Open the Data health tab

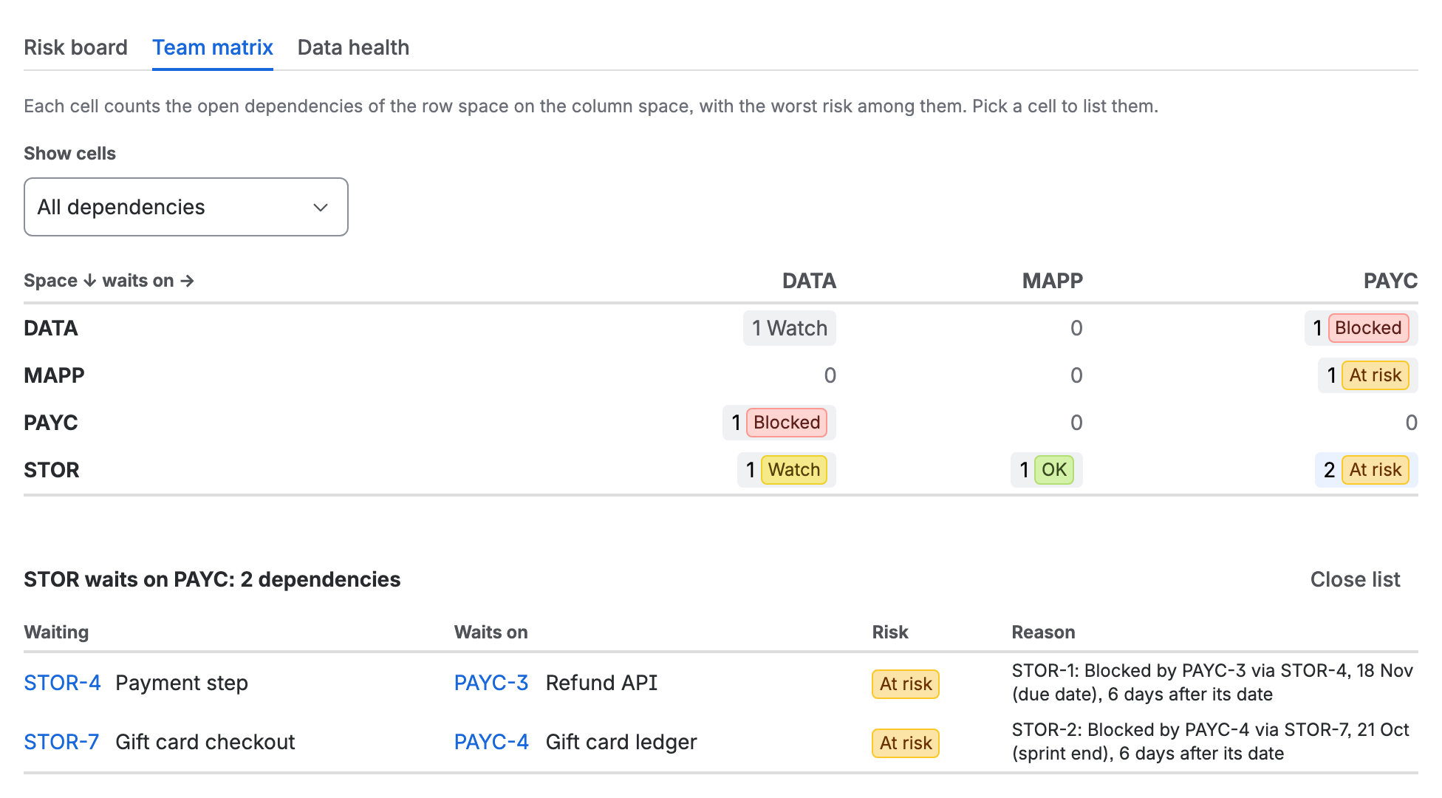coord(353,47)
